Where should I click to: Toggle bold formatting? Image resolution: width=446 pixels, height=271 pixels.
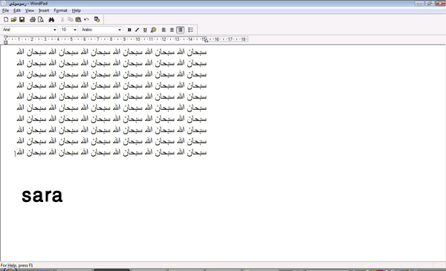pos(129,30)
